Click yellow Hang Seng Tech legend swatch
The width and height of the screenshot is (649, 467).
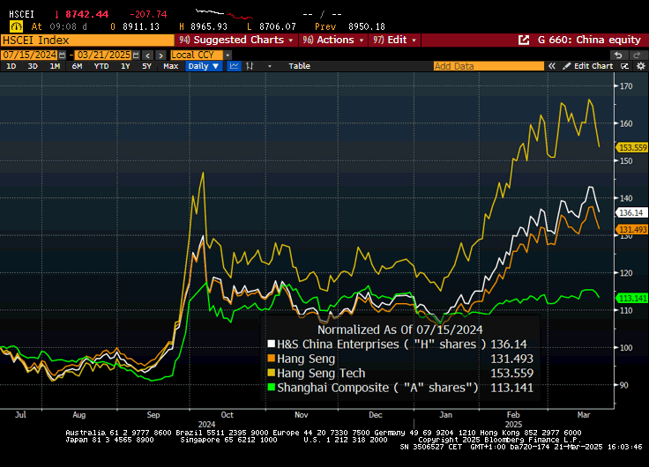click(271, 373)
